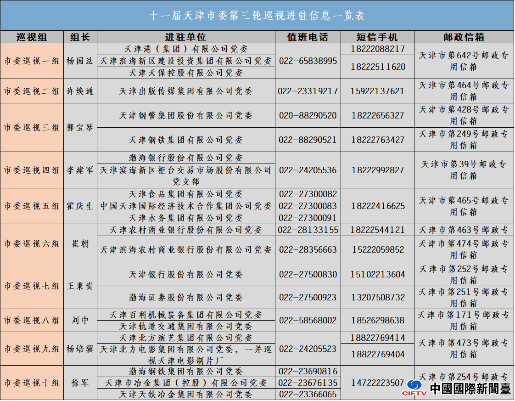Click the duty phone number 020-88290520
The image size is (515, 401).
[308, 115]
